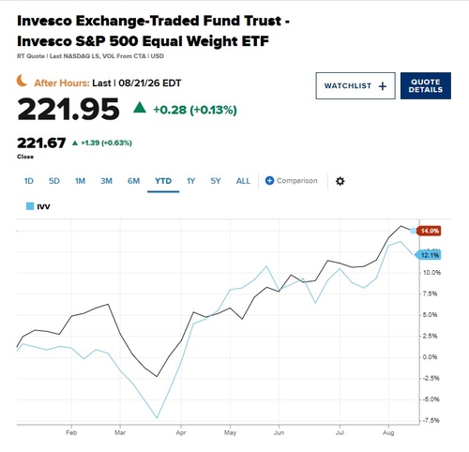
Task: Select the ALL time range tab
Action: click(x=243, y=181)
